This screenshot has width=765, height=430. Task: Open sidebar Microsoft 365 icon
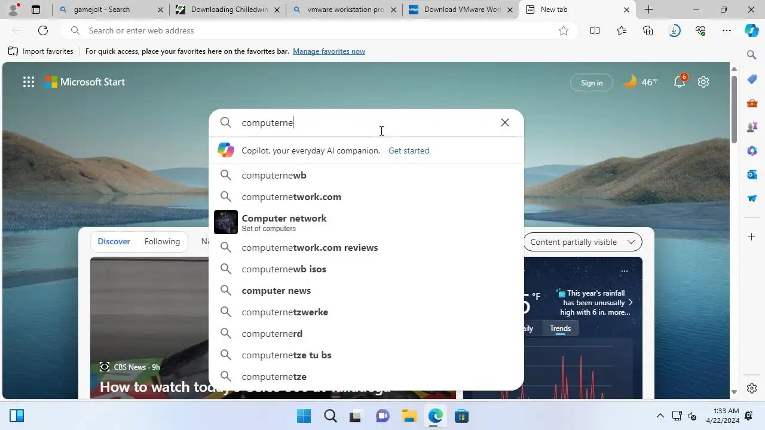click(x=752, y=151)
